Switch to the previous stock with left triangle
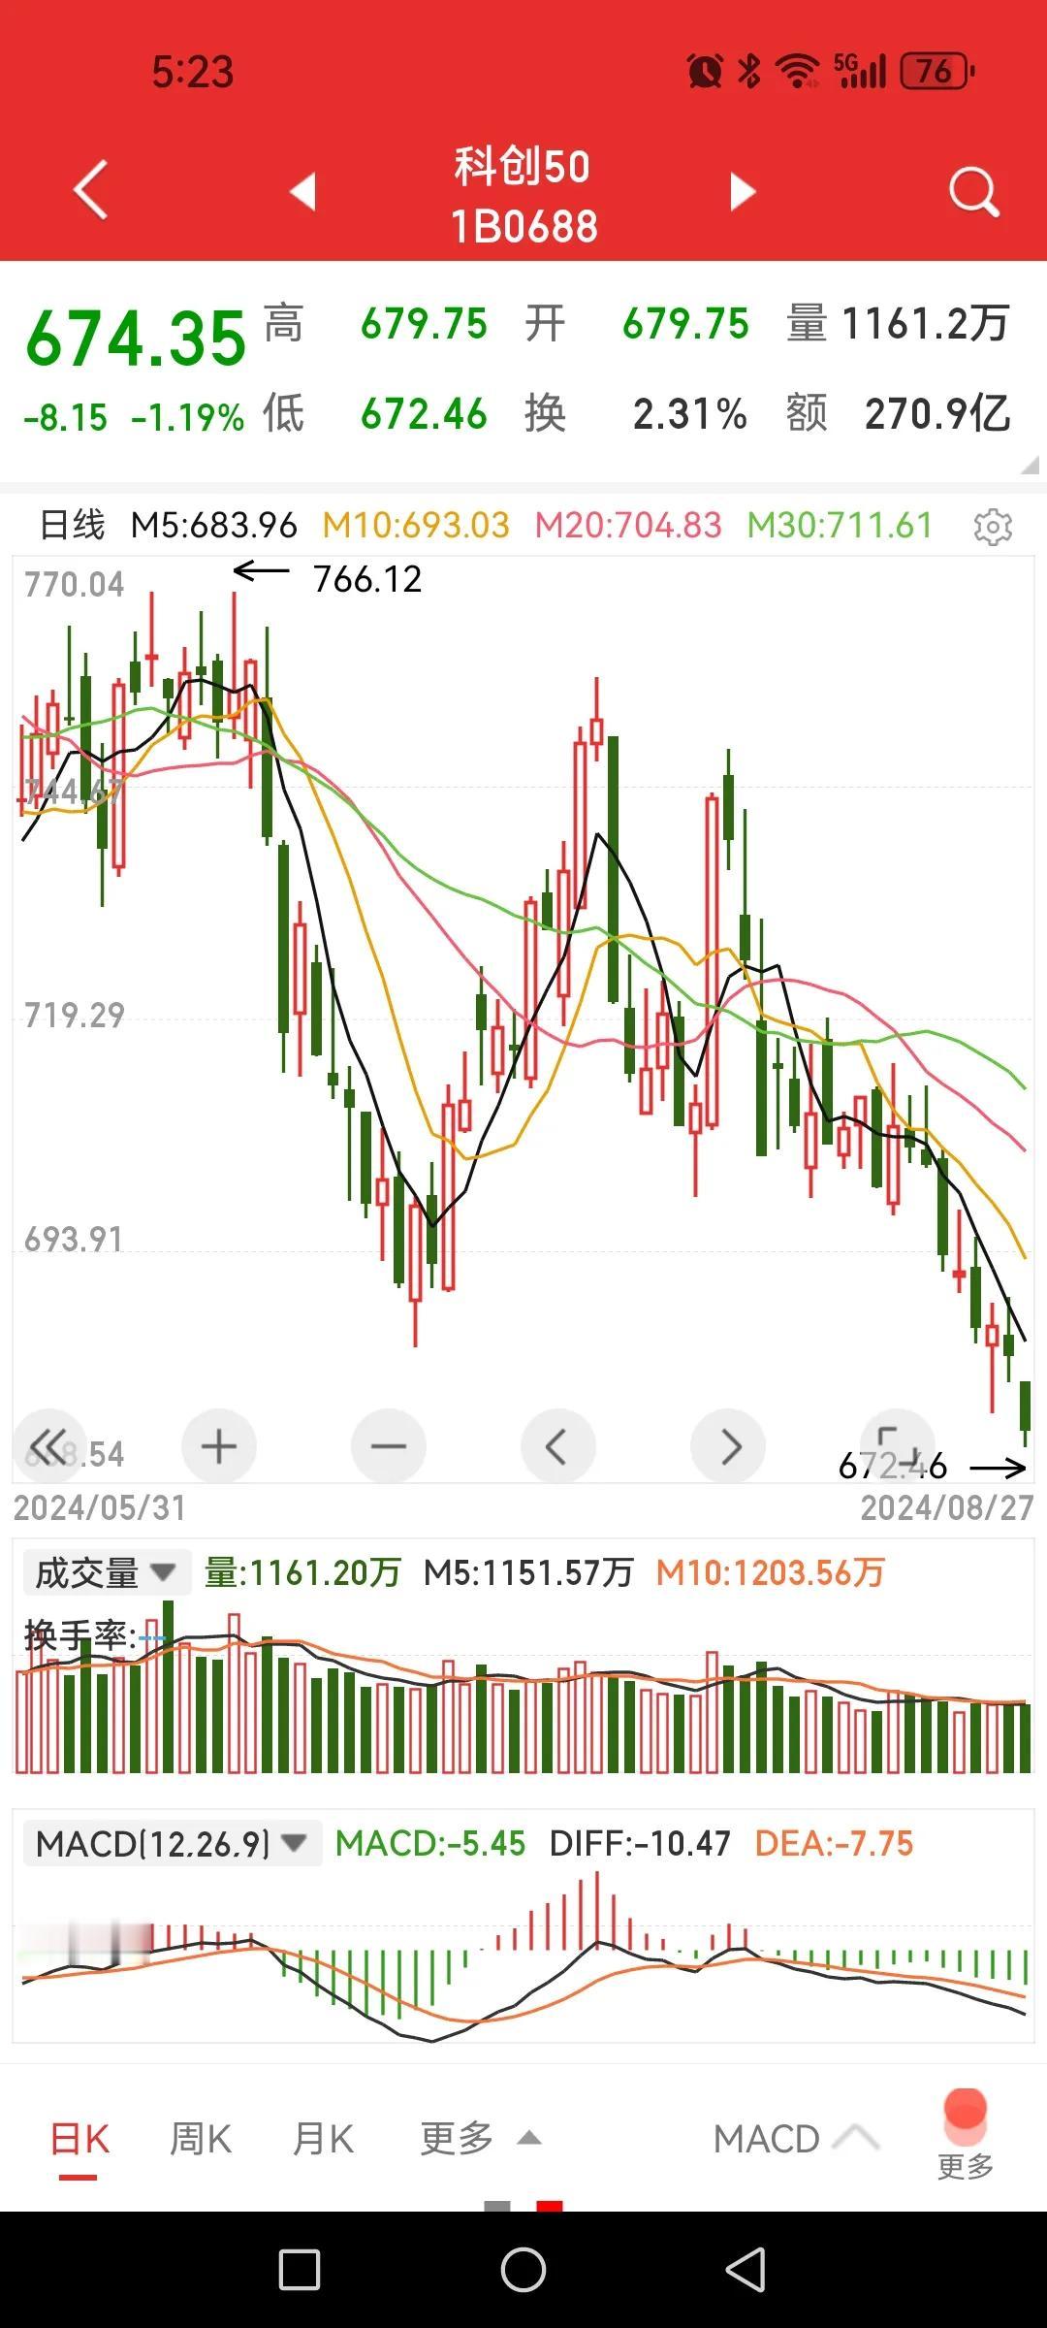This screenshot has width=1047, height=2328. [303, 191]
